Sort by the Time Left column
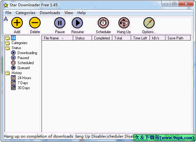The height and width of the screenshot is (142, 196). pyautogui.click(x=140, y=38)
